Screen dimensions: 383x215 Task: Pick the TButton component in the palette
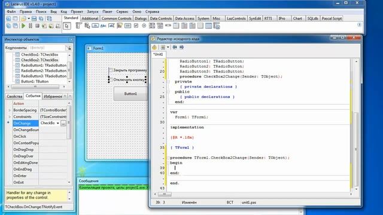[95, 26]
